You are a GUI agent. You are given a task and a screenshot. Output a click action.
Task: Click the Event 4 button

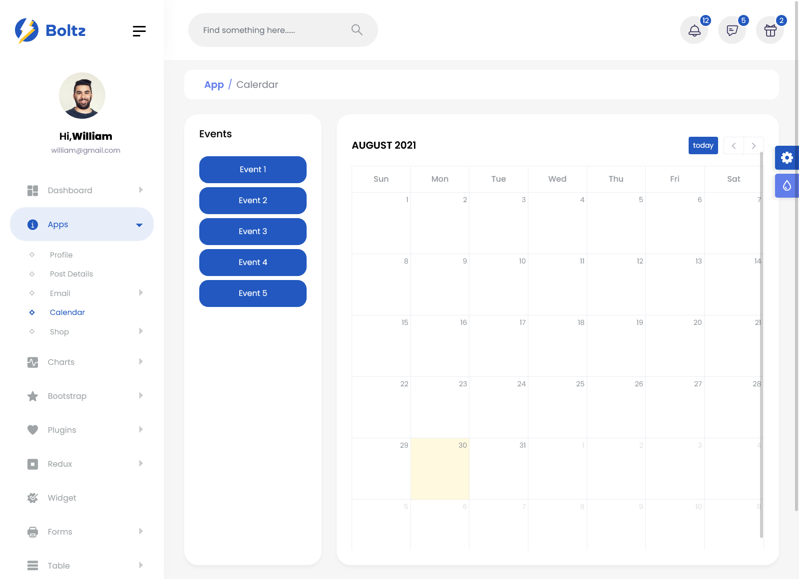coord(253,263)
